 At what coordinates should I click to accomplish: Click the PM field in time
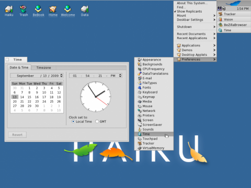[113, 76]
